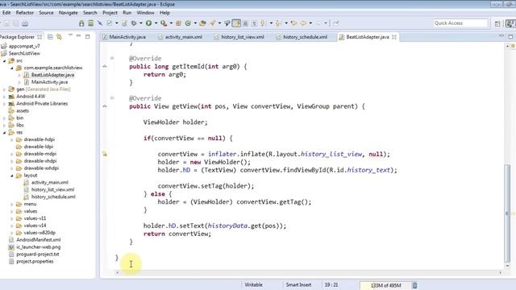Minimize the Package Explorer panel
The width and height of the screenshot is (516, 290).
(78, 35)
